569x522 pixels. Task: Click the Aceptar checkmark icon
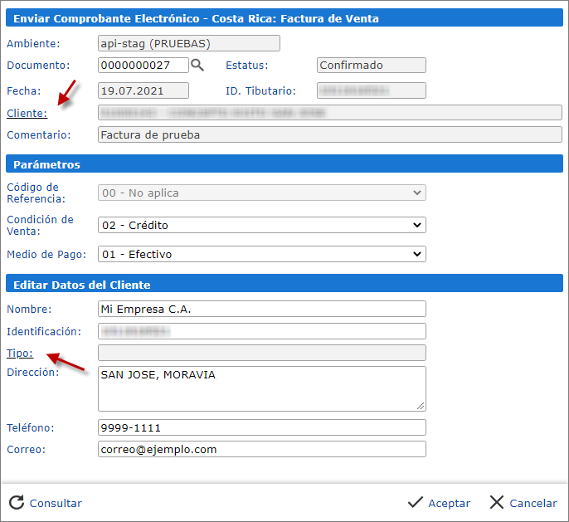pyautogui.click(x=416, y=502)
